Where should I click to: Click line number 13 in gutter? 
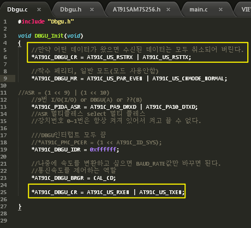point(4,107)
